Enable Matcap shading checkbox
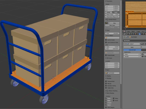The image size is (146, 109). tap(106, 84)
